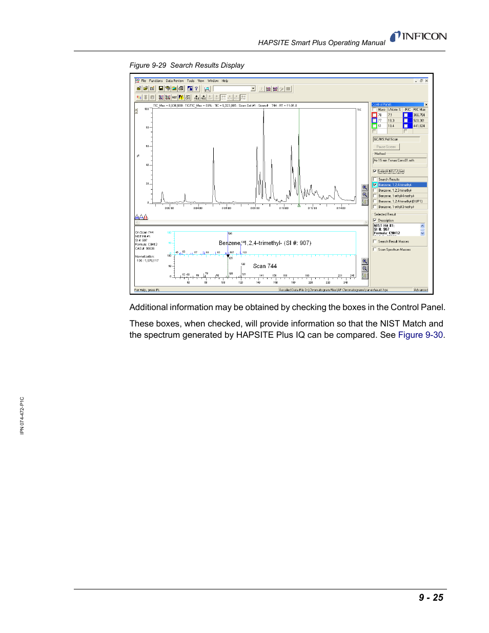Uncheck Benzene, 1,2,4-trimethyl- result checkbox

point(375,185)
